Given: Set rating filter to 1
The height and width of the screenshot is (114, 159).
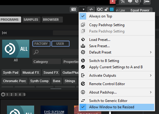Looking at the screenshot, I should click(7, 94).
